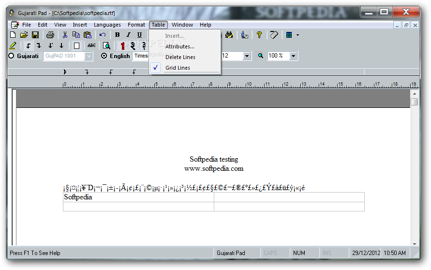This screenshot has height=270, width=431.
Task: Select the English radio button
Action: [x=104, y=56]
